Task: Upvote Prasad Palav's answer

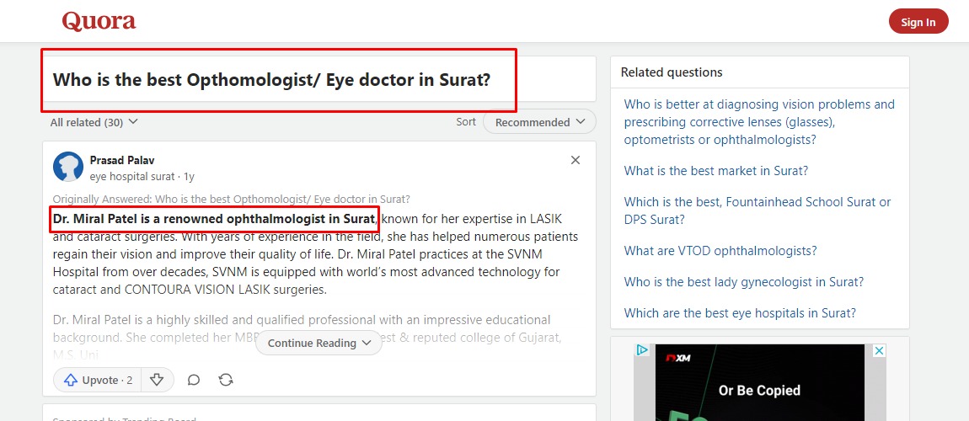Action: click(x=98, y=380)
